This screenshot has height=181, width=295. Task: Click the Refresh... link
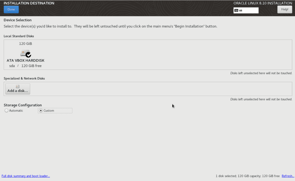click(288, 176)
